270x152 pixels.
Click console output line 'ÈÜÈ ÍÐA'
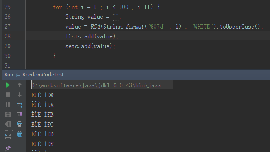(x=43, y=105)
